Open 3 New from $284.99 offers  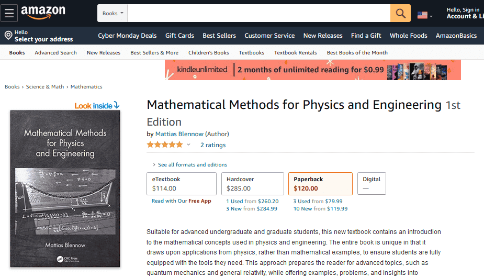click(252, 208)
